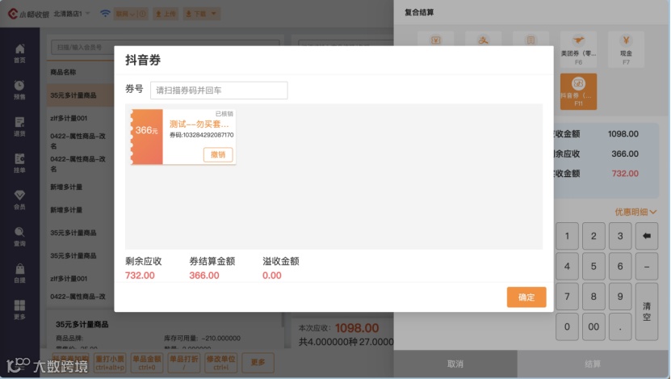Open the 联网 status dropdown
This screenshot has width=671, height=379.
(131, 14)
